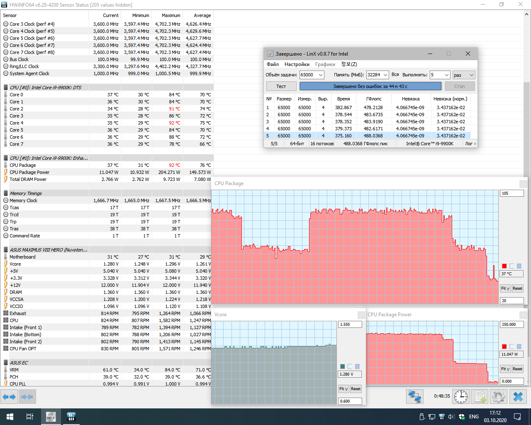Expand the Лог panel in LinX
The height and width of the screenshot is (425, 531).
point(470,144)
